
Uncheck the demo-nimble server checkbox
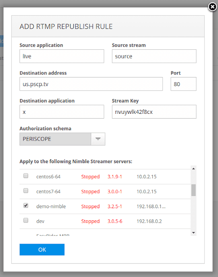click(26, 206)
